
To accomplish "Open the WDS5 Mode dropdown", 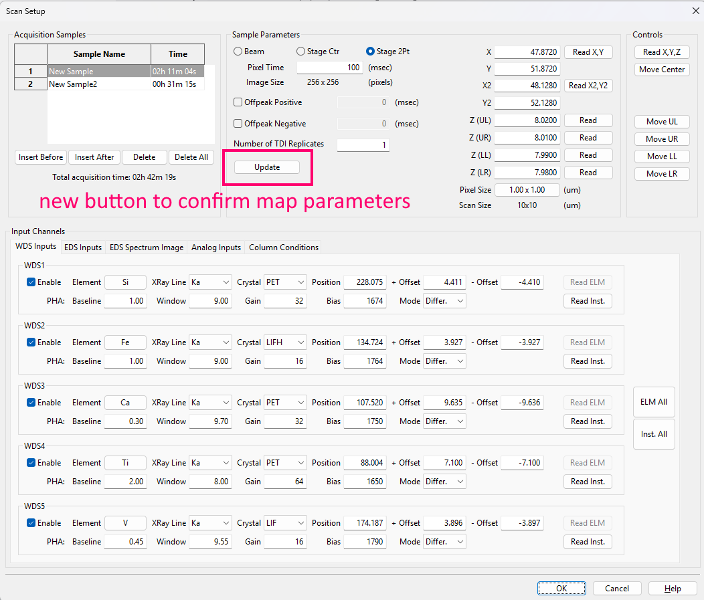I will click(x=444, y=542).
